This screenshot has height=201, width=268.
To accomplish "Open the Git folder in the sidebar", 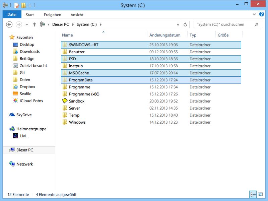I will tap(22, 72).
